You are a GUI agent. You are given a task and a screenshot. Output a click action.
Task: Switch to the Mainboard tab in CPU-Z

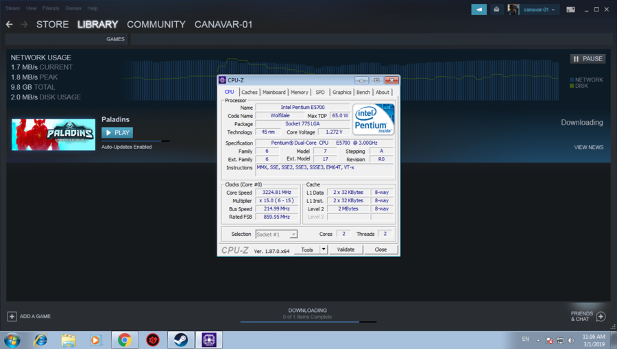point(274,92)
